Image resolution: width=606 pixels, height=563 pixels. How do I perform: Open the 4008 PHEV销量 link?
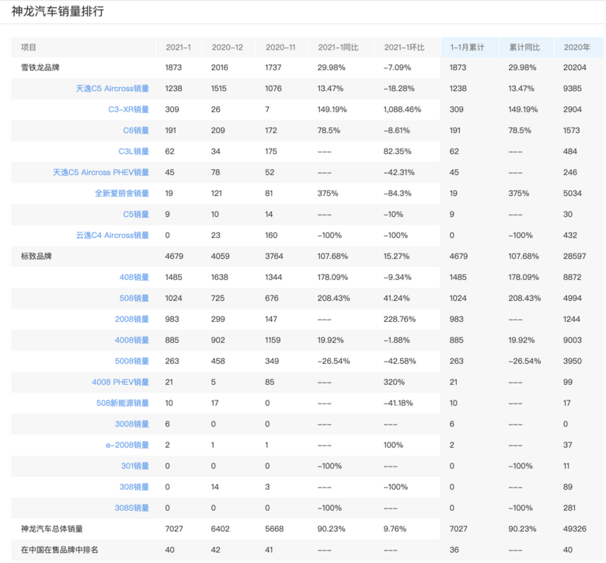120,382
